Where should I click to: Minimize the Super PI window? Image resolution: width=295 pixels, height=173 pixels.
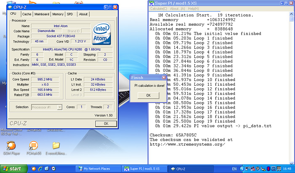tap(282, 3)
